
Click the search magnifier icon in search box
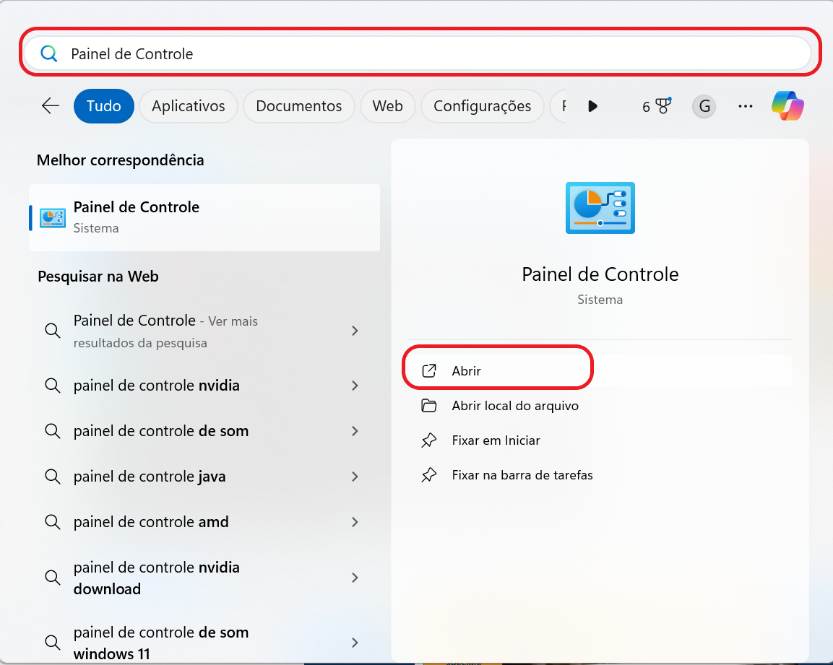pyautogui.click(x=49, y=53)
